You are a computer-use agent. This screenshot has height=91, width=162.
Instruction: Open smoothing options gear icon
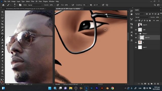coord(91,5)
